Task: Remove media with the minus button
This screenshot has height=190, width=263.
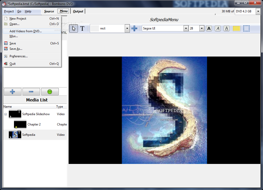Action: [31, 92]
